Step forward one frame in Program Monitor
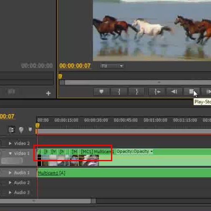Screen dimensions: 211x211 [x=207, y=92]
